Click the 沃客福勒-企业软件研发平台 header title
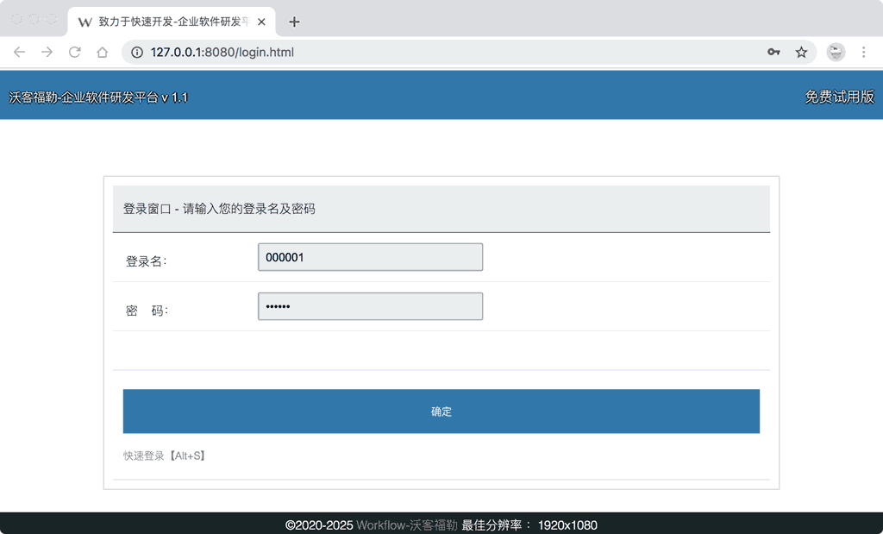This screenshot has height=534, width=883. (98, 97)
